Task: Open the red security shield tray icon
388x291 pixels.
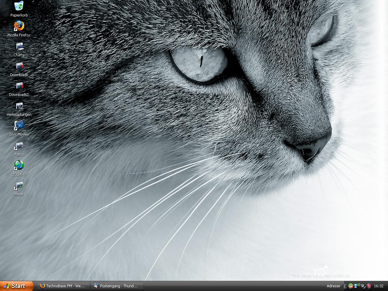Action: [369, 286]
